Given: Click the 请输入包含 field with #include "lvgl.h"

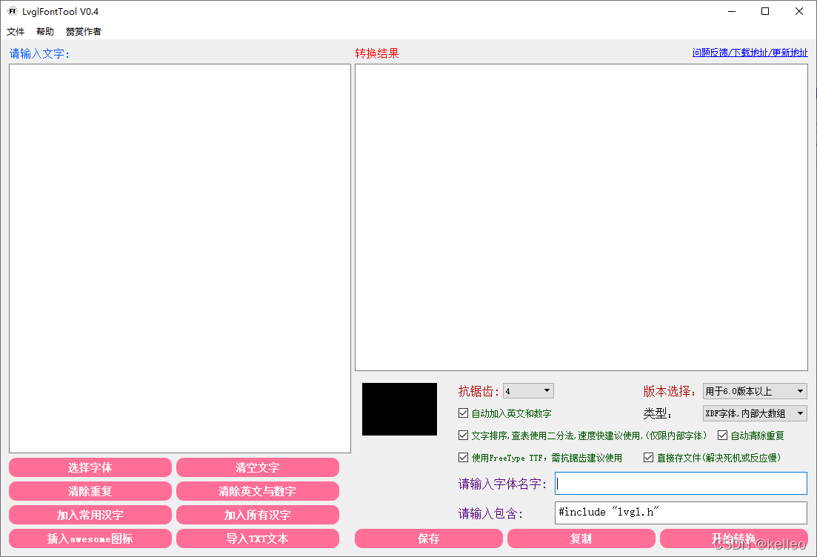Looking at the screenshot, I should 681,513.
